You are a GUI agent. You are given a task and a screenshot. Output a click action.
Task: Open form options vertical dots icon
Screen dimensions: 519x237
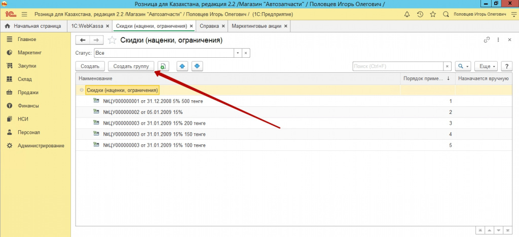[498, 39]
